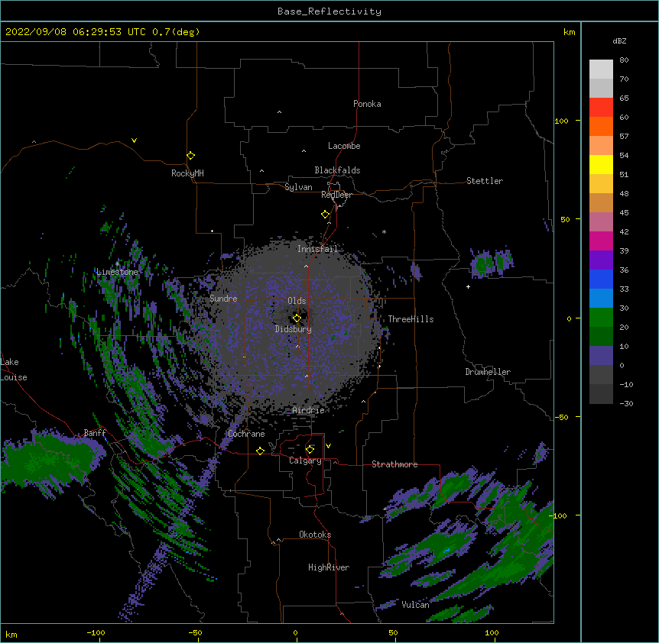
Task: Select the RedDeer city label
Action: tap(336, 195)
